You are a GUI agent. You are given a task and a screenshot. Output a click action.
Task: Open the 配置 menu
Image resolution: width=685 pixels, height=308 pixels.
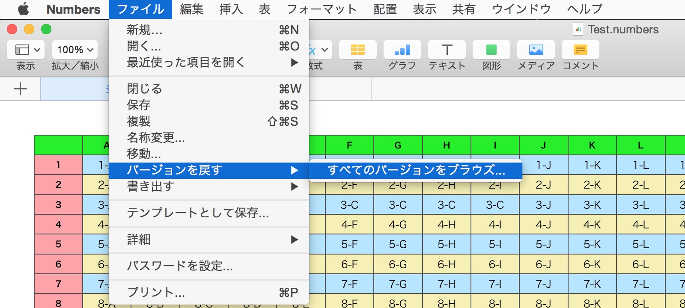pyautogui.click(x=385, y=9)
